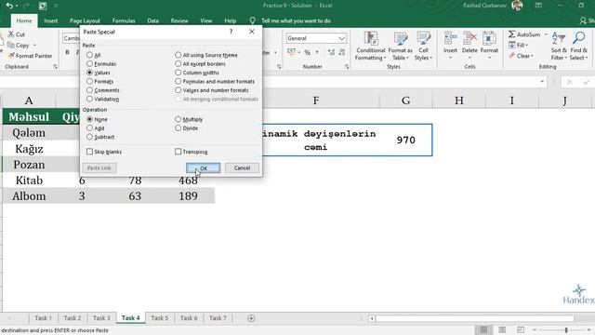Open Conditional Formatting menu
The height and width of the screenshot is (335, 595).
371,46
